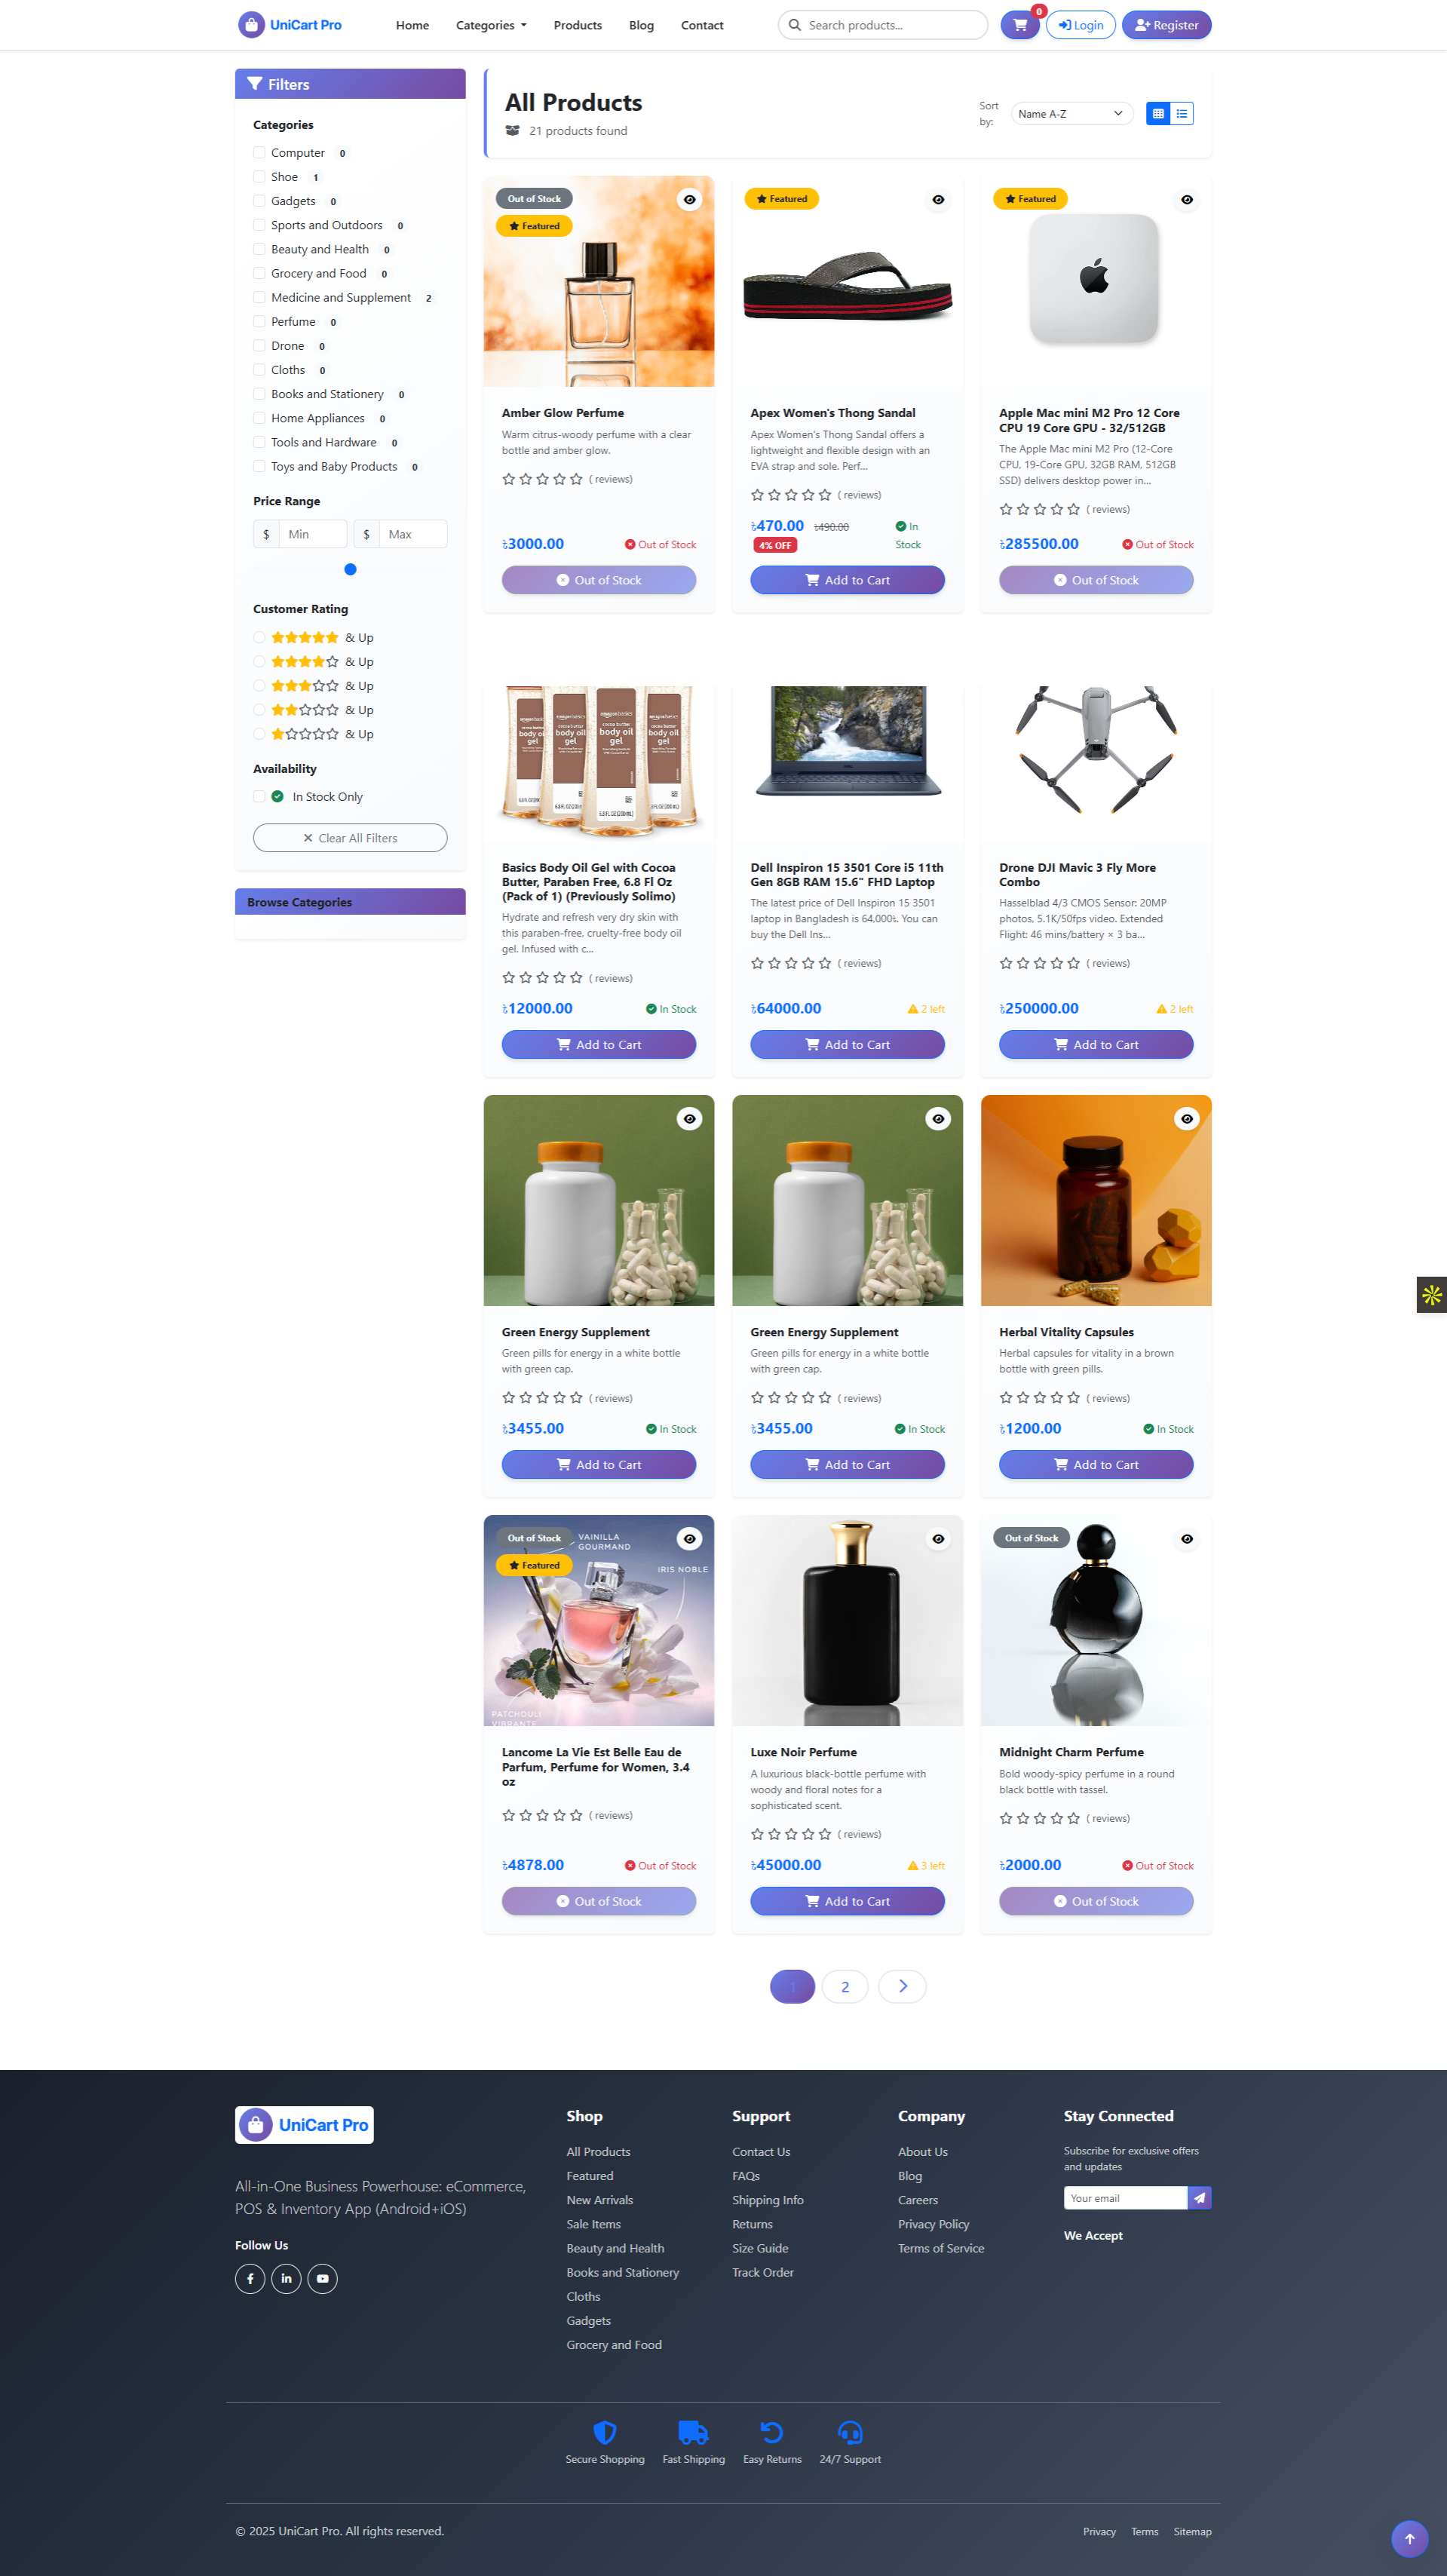Enable the In Stock Only filter
Screen dimensions: 1447x2576
[259, 796]
